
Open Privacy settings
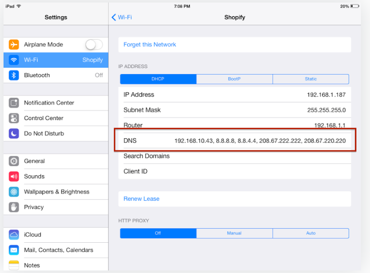point(56,207)
